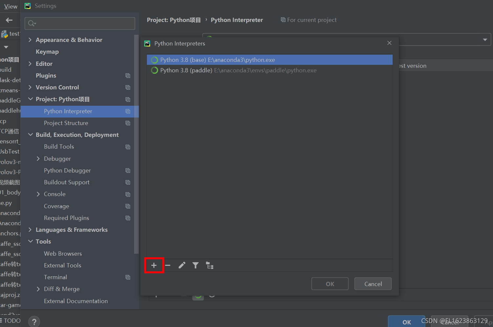Click project-level icon beside Buildout Support

point(128,182)
